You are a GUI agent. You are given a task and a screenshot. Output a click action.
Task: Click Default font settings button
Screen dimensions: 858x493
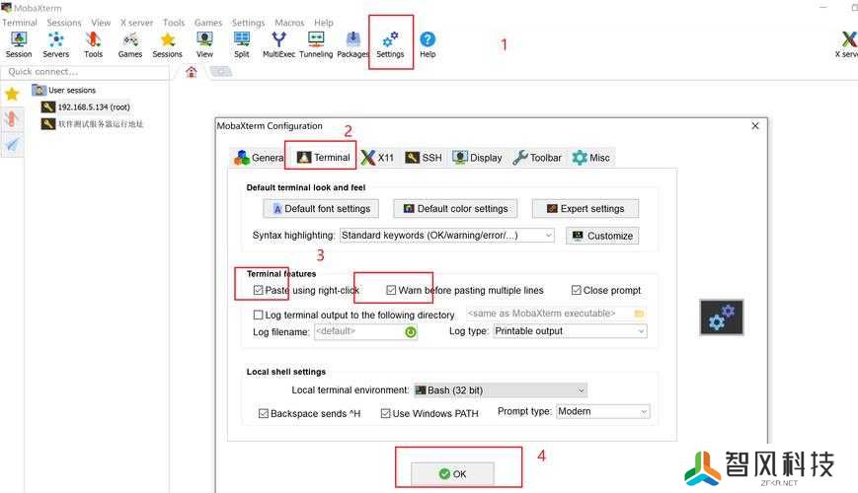click(x=321, y=209)
